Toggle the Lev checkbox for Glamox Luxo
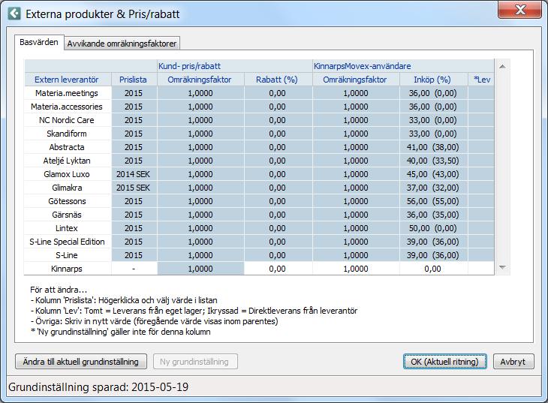 (x=481, y=174)
